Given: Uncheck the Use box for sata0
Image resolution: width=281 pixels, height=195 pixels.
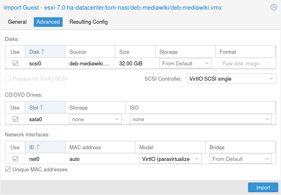Looking at the screenshot, I should (x=15, y=119).
